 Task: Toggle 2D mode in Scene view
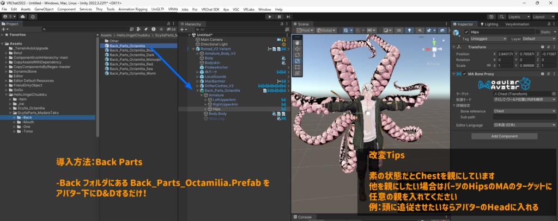(x=399, y=30)
